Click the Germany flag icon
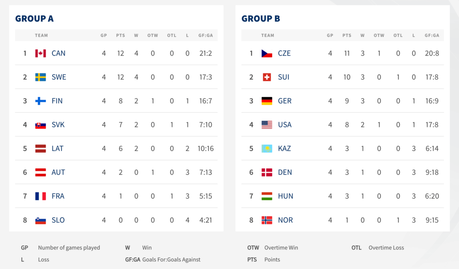459x269 pixels. pyautogui.click(x=267, y=101)
